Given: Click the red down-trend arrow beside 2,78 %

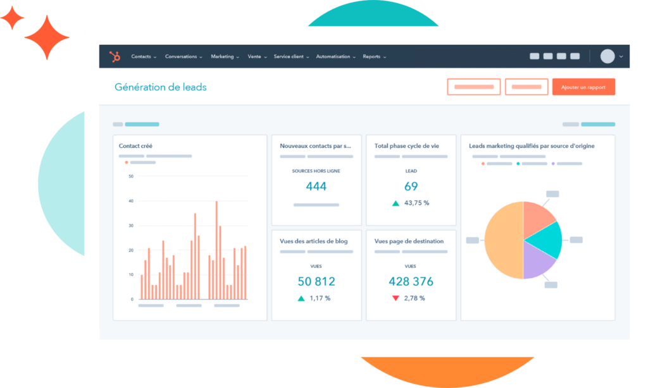Looking at the screenshot, I should pos(396,298).
